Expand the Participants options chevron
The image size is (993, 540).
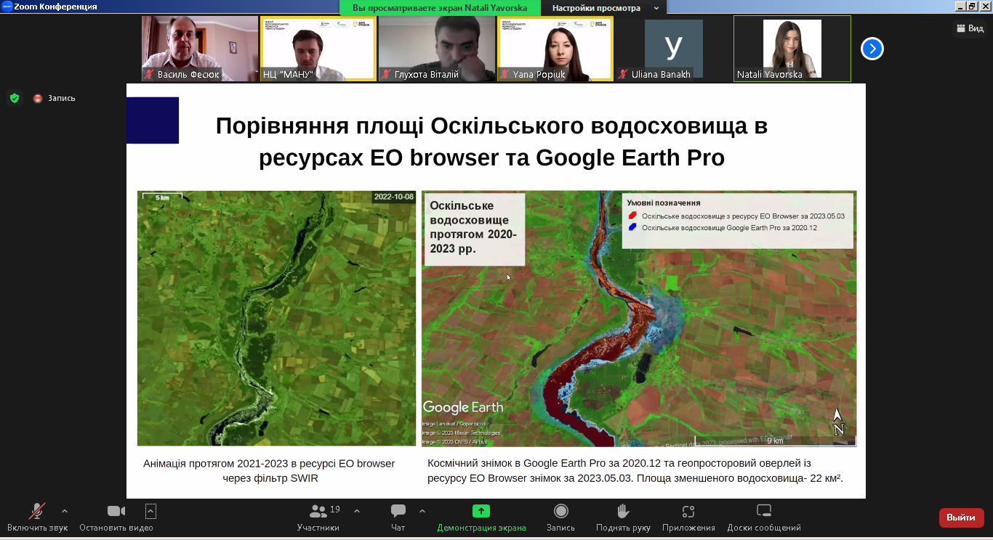[x=357, y=511]
